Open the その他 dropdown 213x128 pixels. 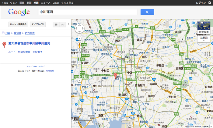pos(37,52)
